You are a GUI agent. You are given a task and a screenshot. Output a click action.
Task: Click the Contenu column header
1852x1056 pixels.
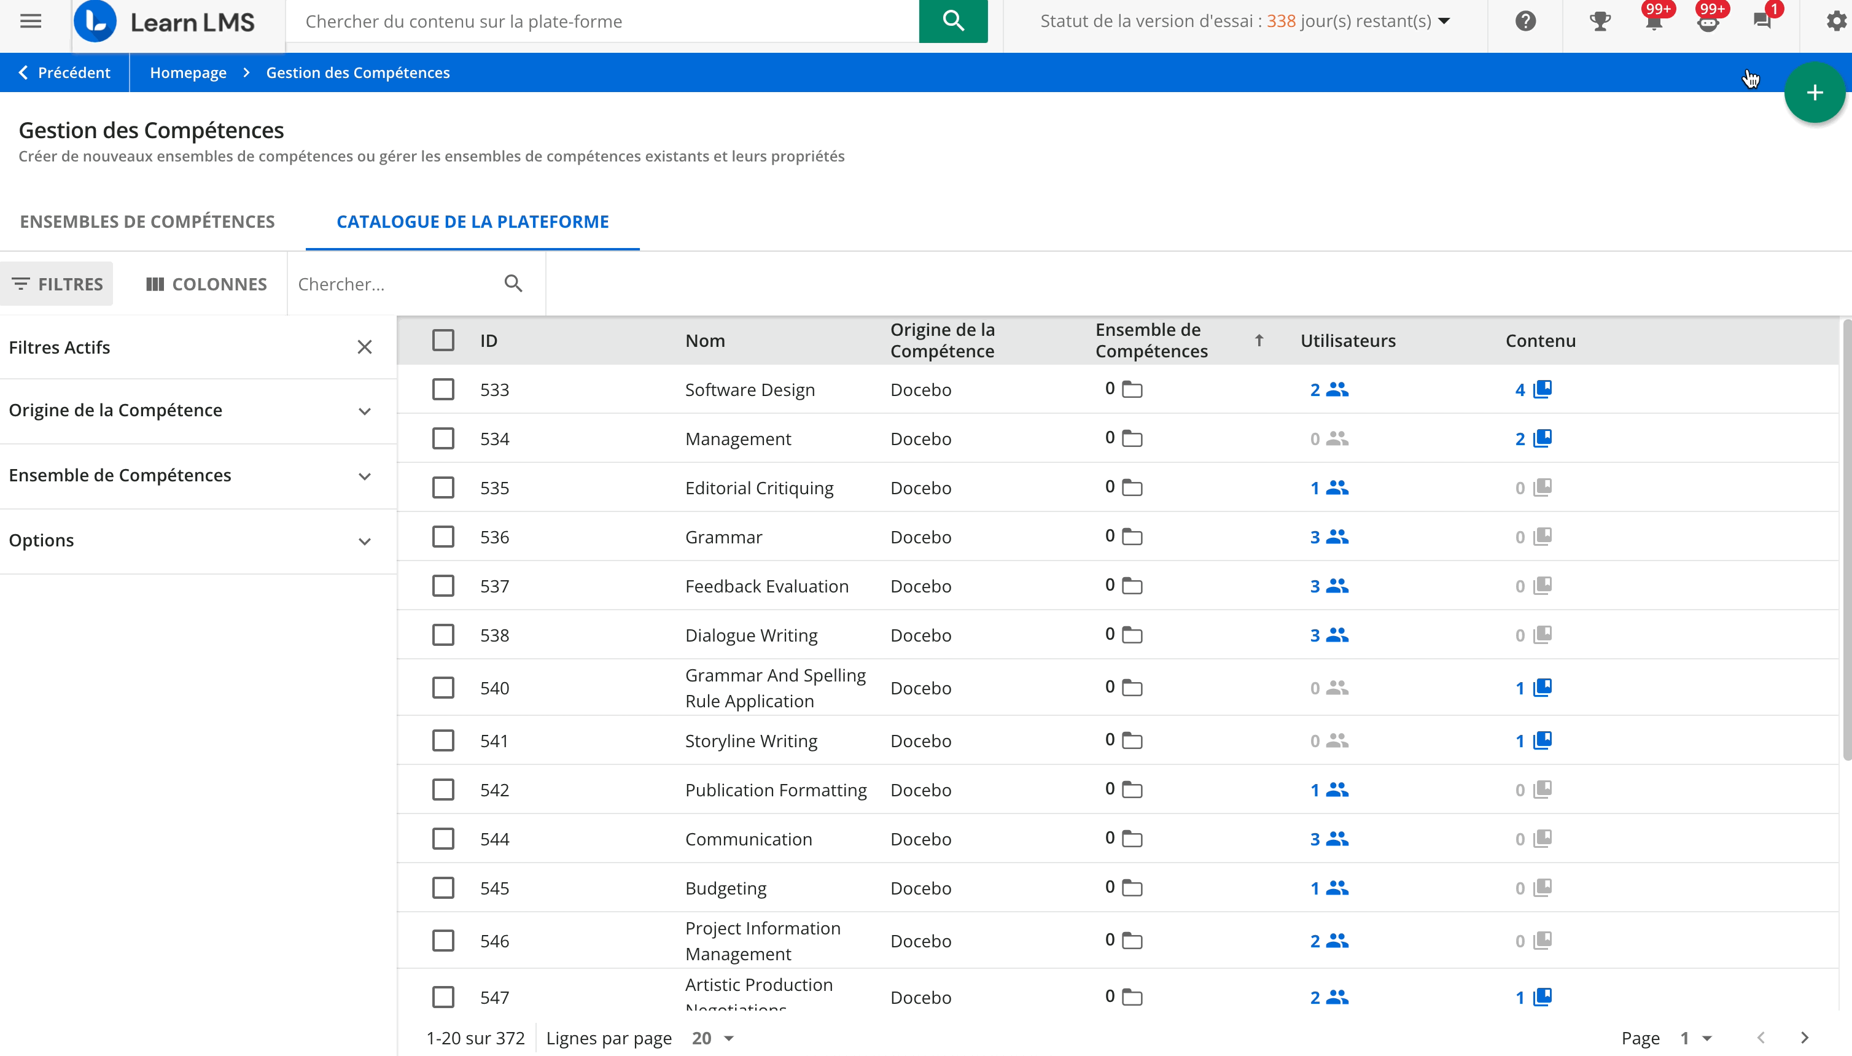pyautogui.click(x=1540, y=340)
